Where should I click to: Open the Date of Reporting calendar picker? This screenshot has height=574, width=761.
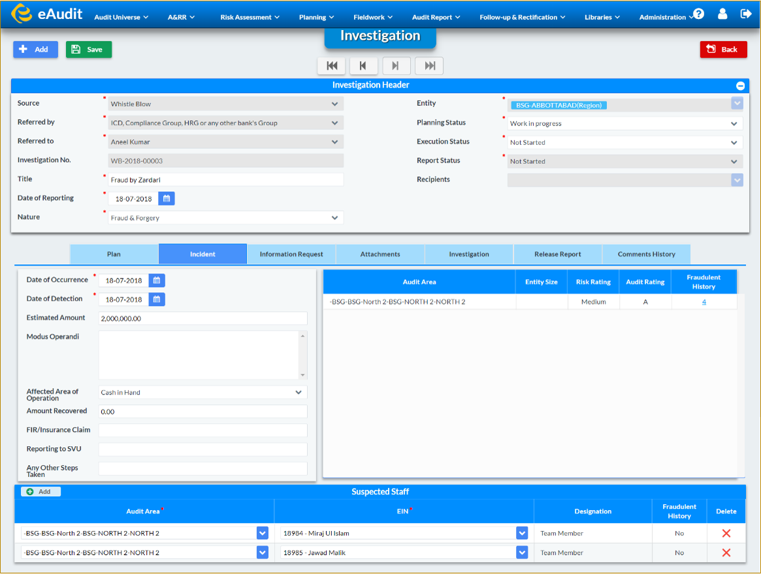pyautogui.click(x=166, y=198)
